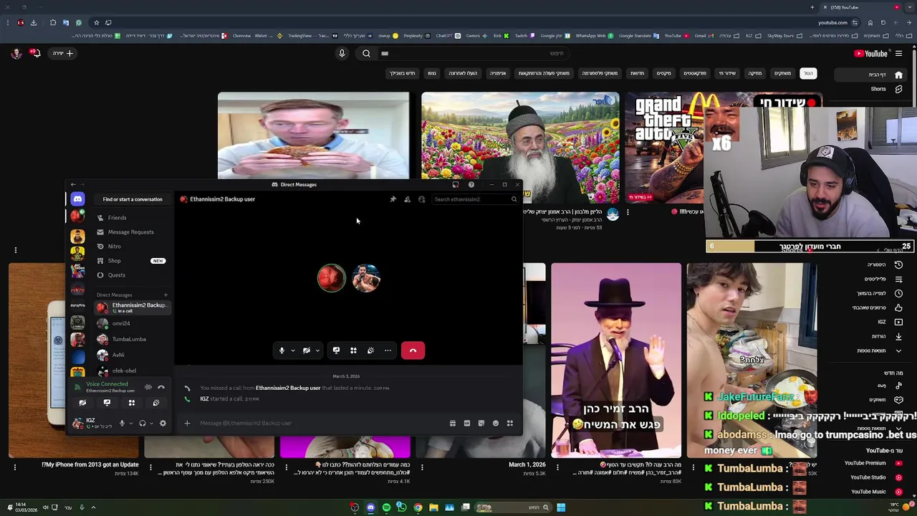
Task: Click YouTube voice search microphone
Action: pos(342,53)
